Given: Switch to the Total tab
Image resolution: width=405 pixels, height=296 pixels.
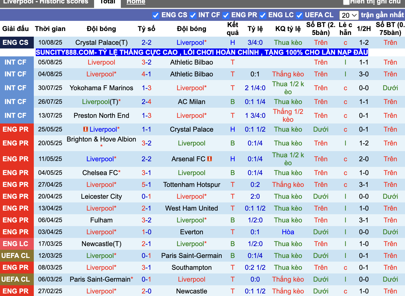Looking at the screenshot, I should pyautogui.click(x=107, y=2).
